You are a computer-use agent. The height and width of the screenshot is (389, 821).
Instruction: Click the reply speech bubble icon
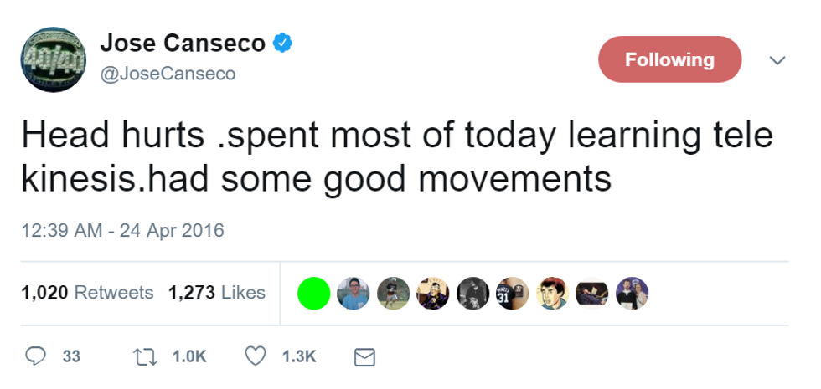(x=35, y=356)
